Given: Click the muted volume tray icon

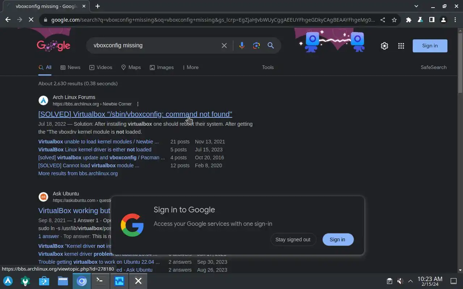Looking at the screenshot, I should (x=400, y=281).
